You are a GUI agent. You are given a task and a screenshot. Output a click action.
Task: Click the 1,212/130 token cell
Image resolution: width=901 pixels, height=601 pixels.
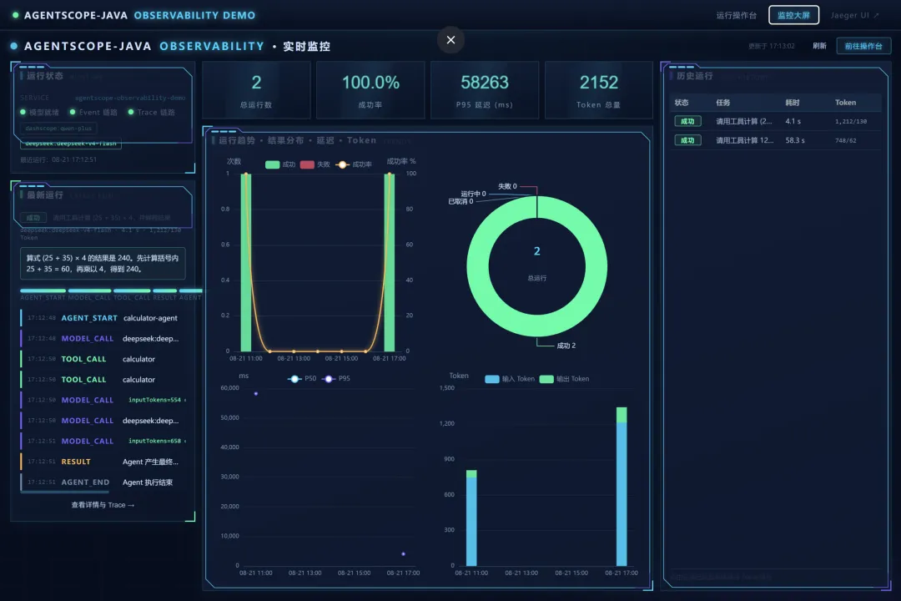(851, 121)
